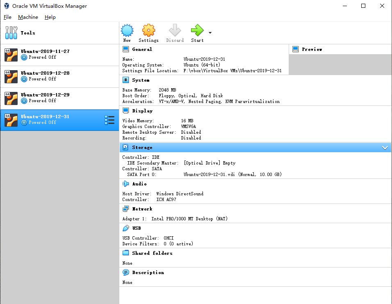Start the VM with the green arrow
The image size is (392, 304).
click(x=197, y=30)
